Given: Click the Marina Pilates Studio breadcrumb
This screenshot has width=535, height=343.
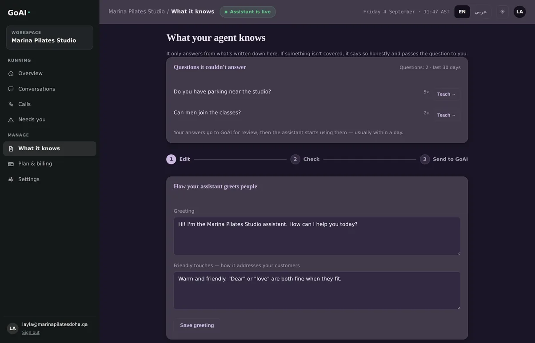Looking at the screenshot, I should tap(136, 12).
